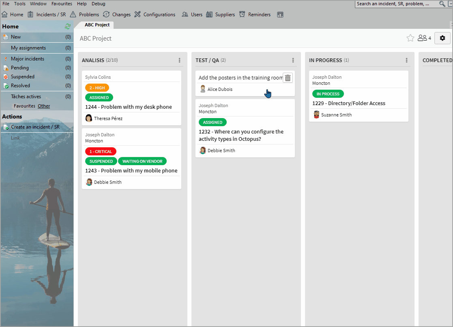This screenshot has height=327, width=453.
Task: Switch to the ABC Project tab
Action: [x=97, y=24]
